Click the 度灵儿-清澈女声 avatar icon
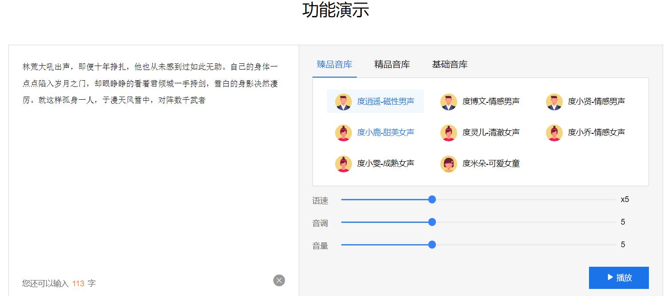 (x=448, y=132)
